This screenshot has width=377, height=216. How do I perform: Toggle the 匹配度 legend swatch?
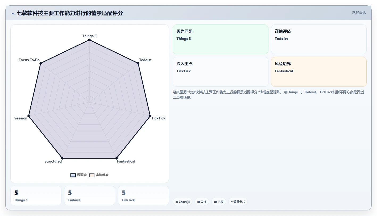click(x=73, y=175)
